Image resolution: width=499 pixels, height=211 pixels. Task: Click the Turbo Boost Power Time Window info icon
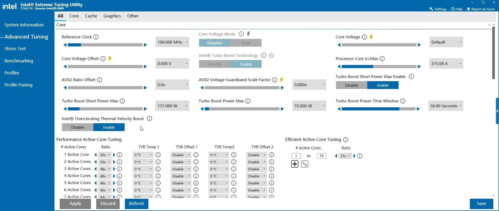403,101
